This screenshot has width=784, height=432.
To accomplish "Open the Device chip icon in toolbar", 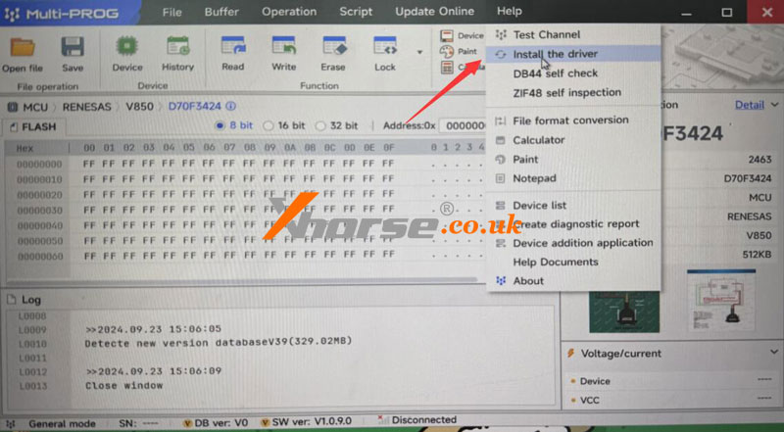I will point(126,48).
